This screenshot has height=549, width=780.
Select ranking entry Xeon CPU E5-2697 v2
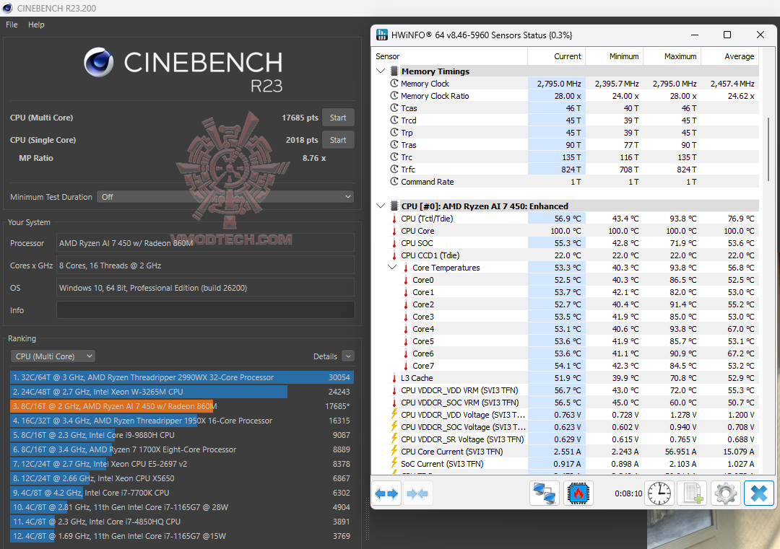(x=182, y=464)
